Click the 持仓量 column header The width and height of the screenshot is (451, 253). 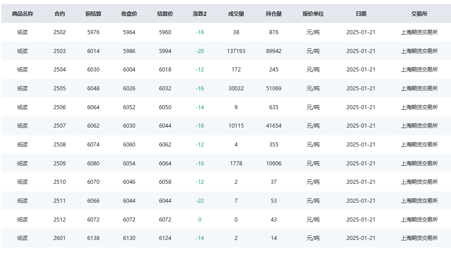(x=274, y=14)
